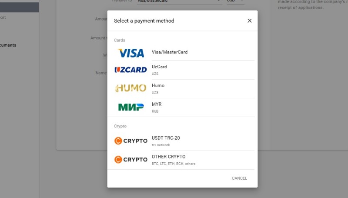This screenshot has height=198, width=348.
Task: Click the green MIR card logo
Action: pos(130,107)
